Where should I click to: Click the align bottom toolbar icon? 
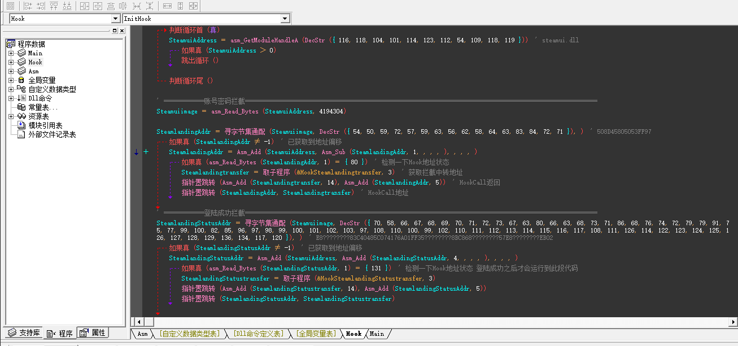click(67, 6)
